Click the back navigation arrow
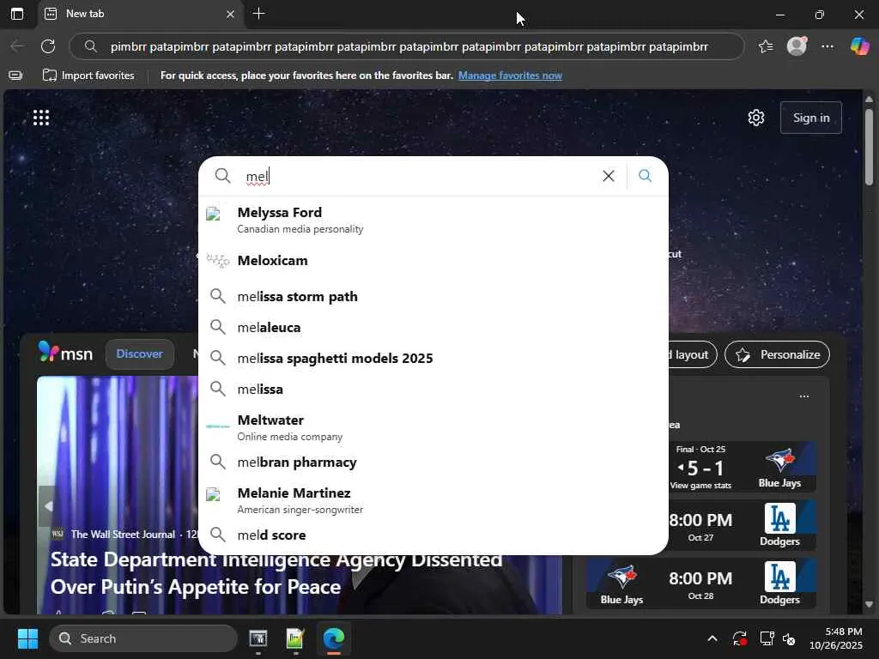The image size is (879, 659). tap(17, 46)
